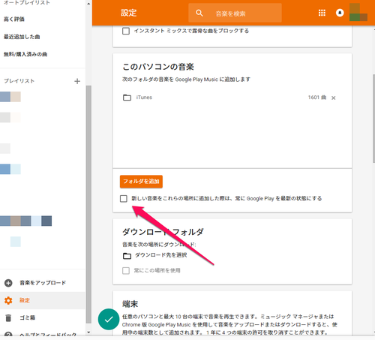Open ゴミ箱 in the sidebar
Viewport: 375px width, 340px height.
tap(28, 317)
